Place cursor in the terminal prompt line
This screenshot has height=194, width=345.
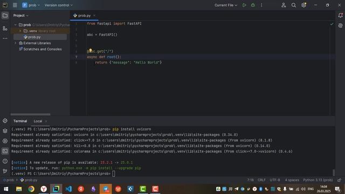point(114,174)
